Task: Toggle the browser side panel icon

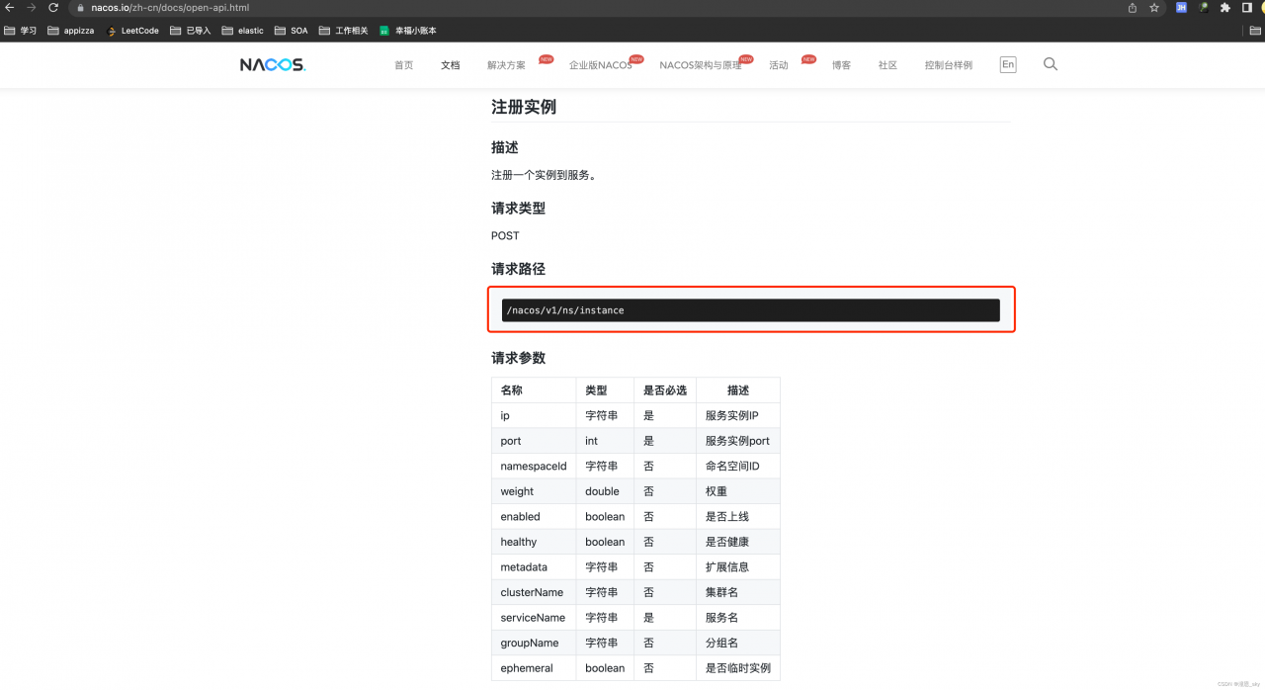Action: [x=1247, y=8]
